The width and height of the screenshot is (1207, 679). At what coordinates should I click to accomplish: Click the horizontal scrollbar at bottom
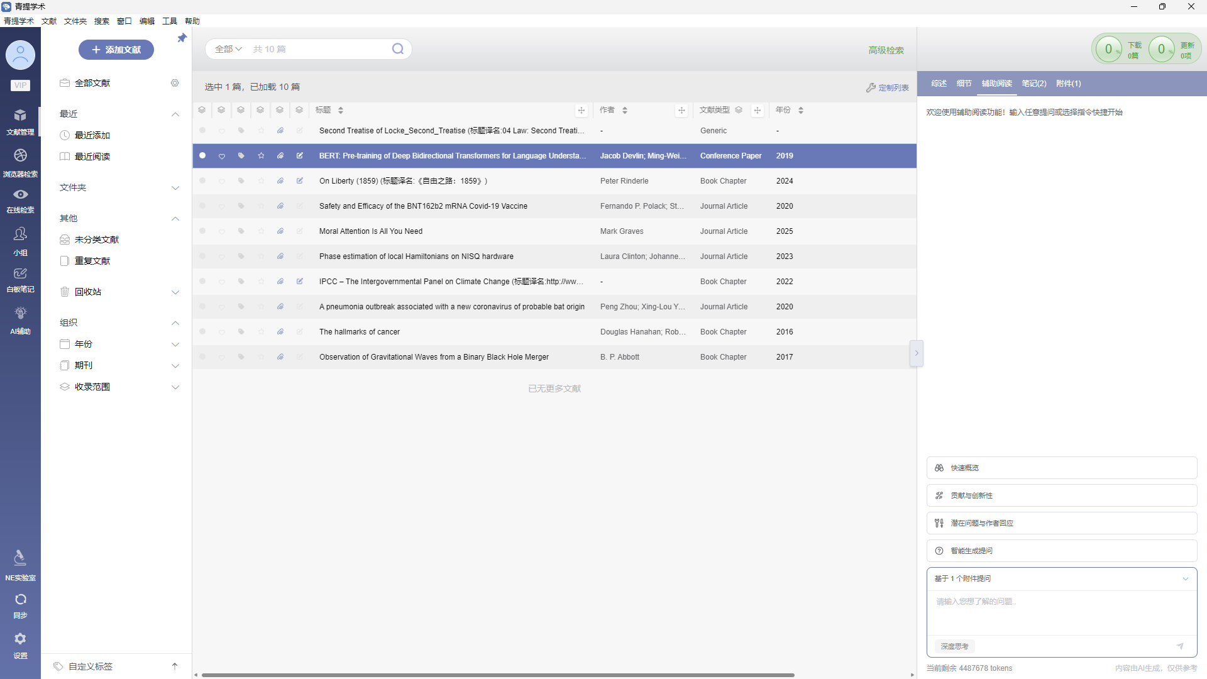498,675
